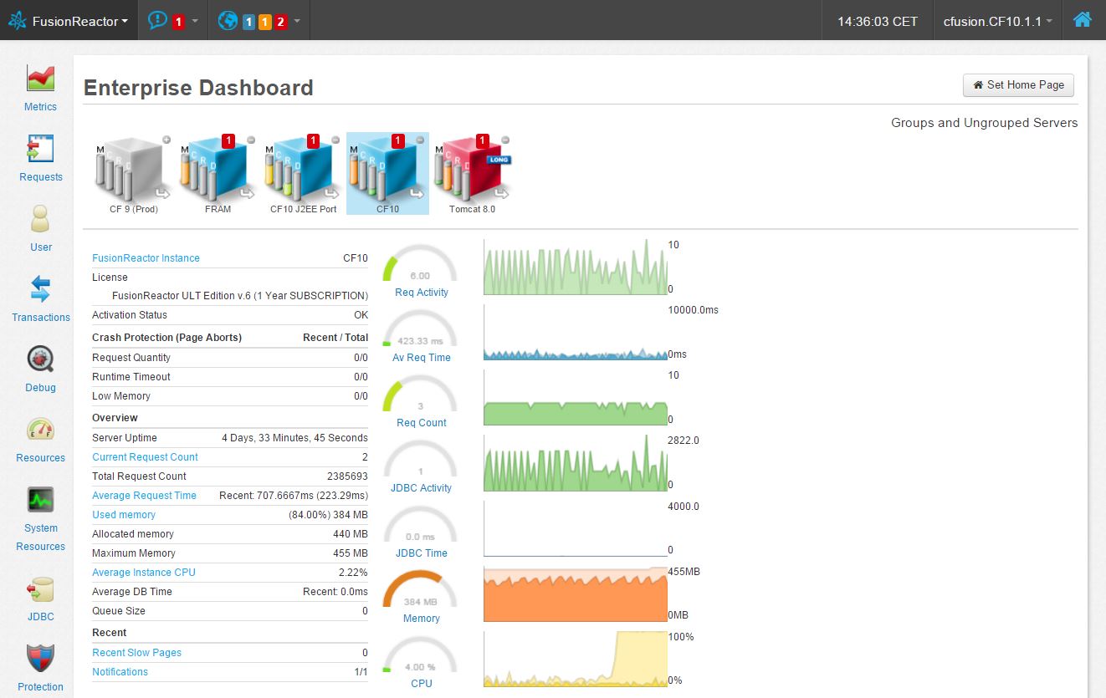
Task: Collapse Tomcat 8.0 with minus button
Action: (505, 140)
